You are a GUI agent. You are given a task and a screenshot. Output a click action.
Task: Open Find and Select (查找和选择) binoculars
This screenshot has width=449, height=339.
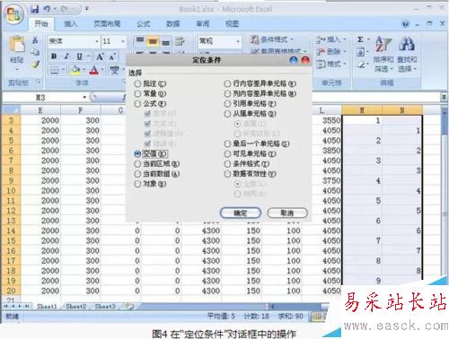[x=407, y=54]
